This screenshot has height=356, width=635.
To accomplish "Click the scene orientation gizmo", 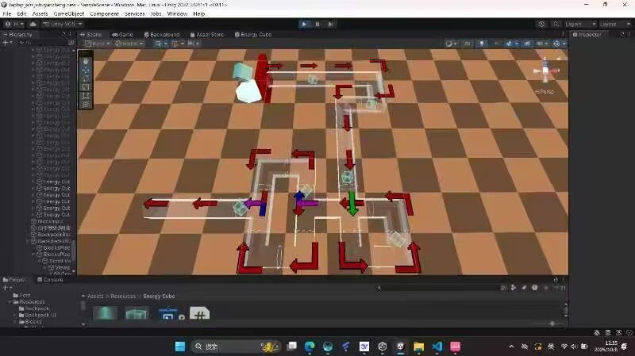I will [545, 71].
